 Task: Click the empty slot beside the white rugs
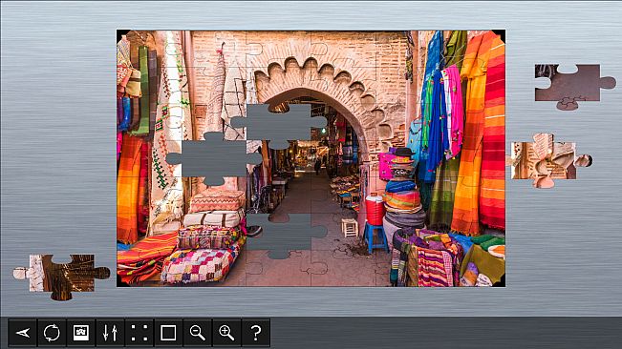point(214,158)
